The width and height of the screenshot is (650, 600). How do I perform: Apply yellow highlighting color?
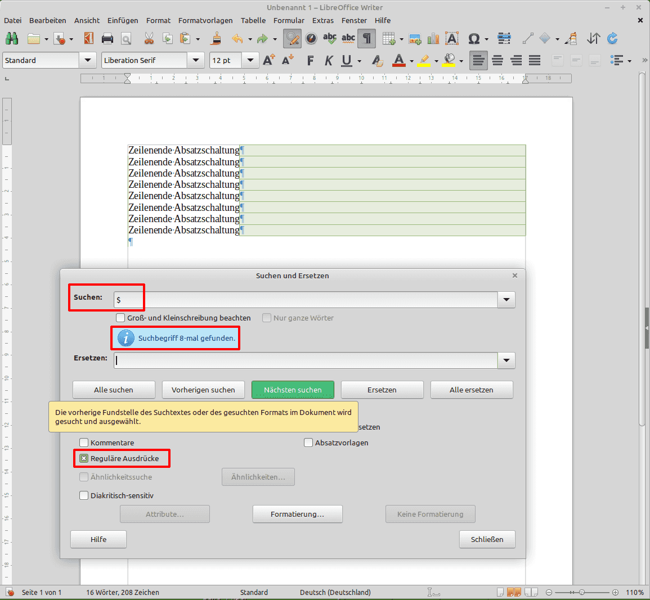tap(424, 61)
